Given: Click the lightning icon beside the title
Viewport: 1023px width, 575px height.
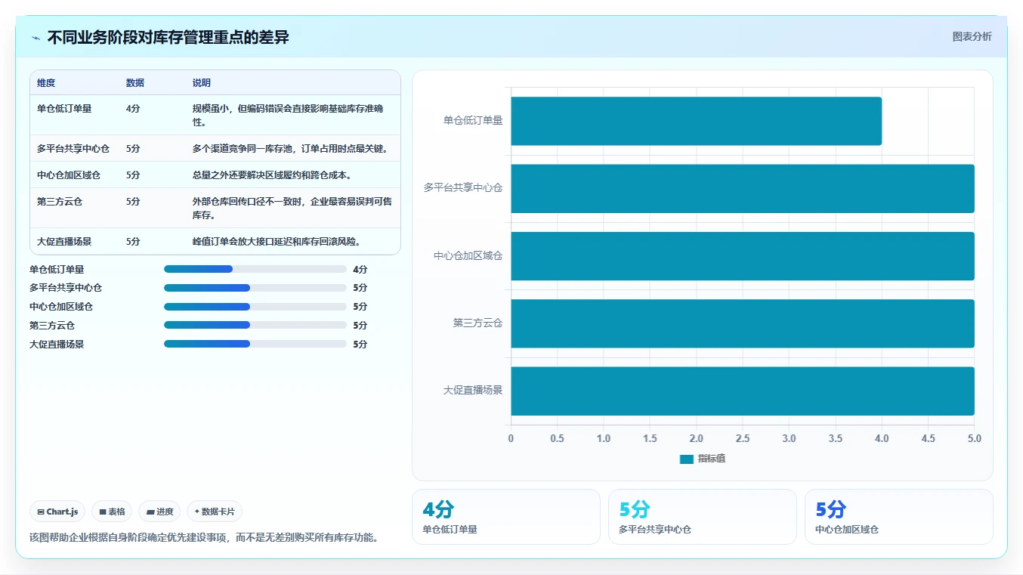Looking at the screenshot, I should 36,38.
